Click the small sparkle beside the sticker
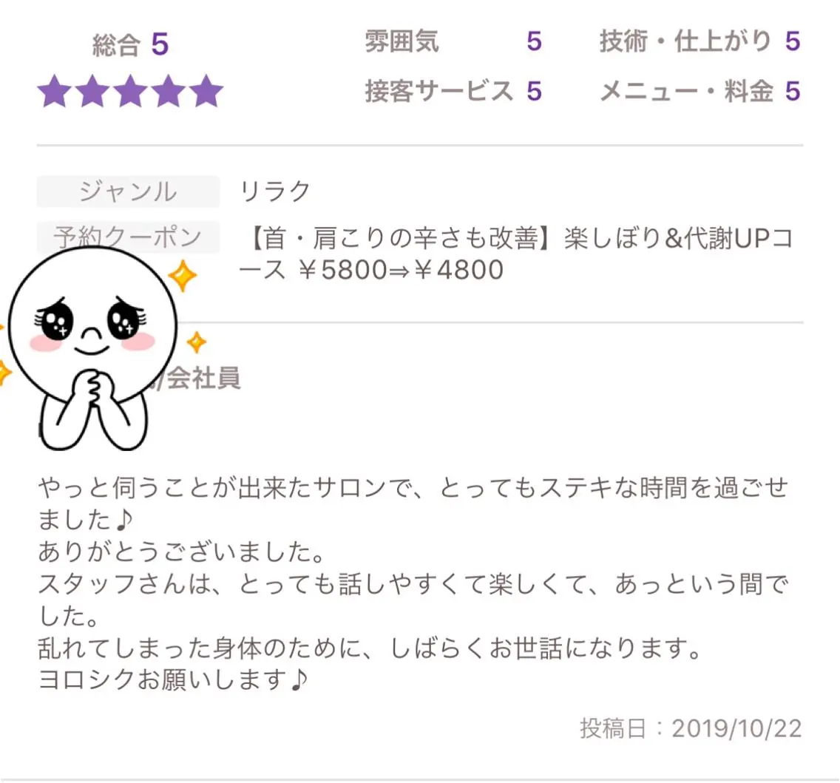840x783 pixels. tap(197, 342)
